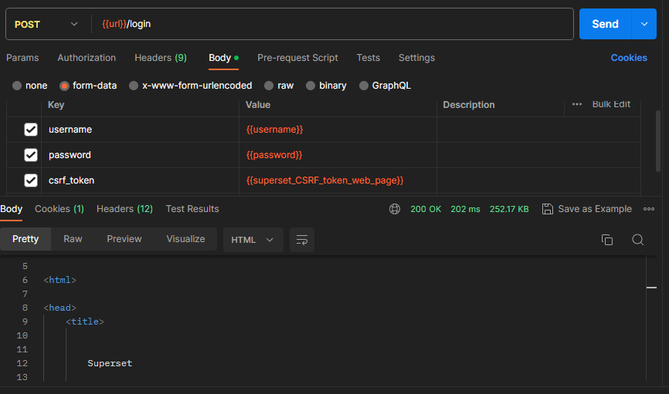Click the {{superset_CSRF_token_web_page}} value
The height and width of the screenshot is (394, 669).
pos(324,180)
